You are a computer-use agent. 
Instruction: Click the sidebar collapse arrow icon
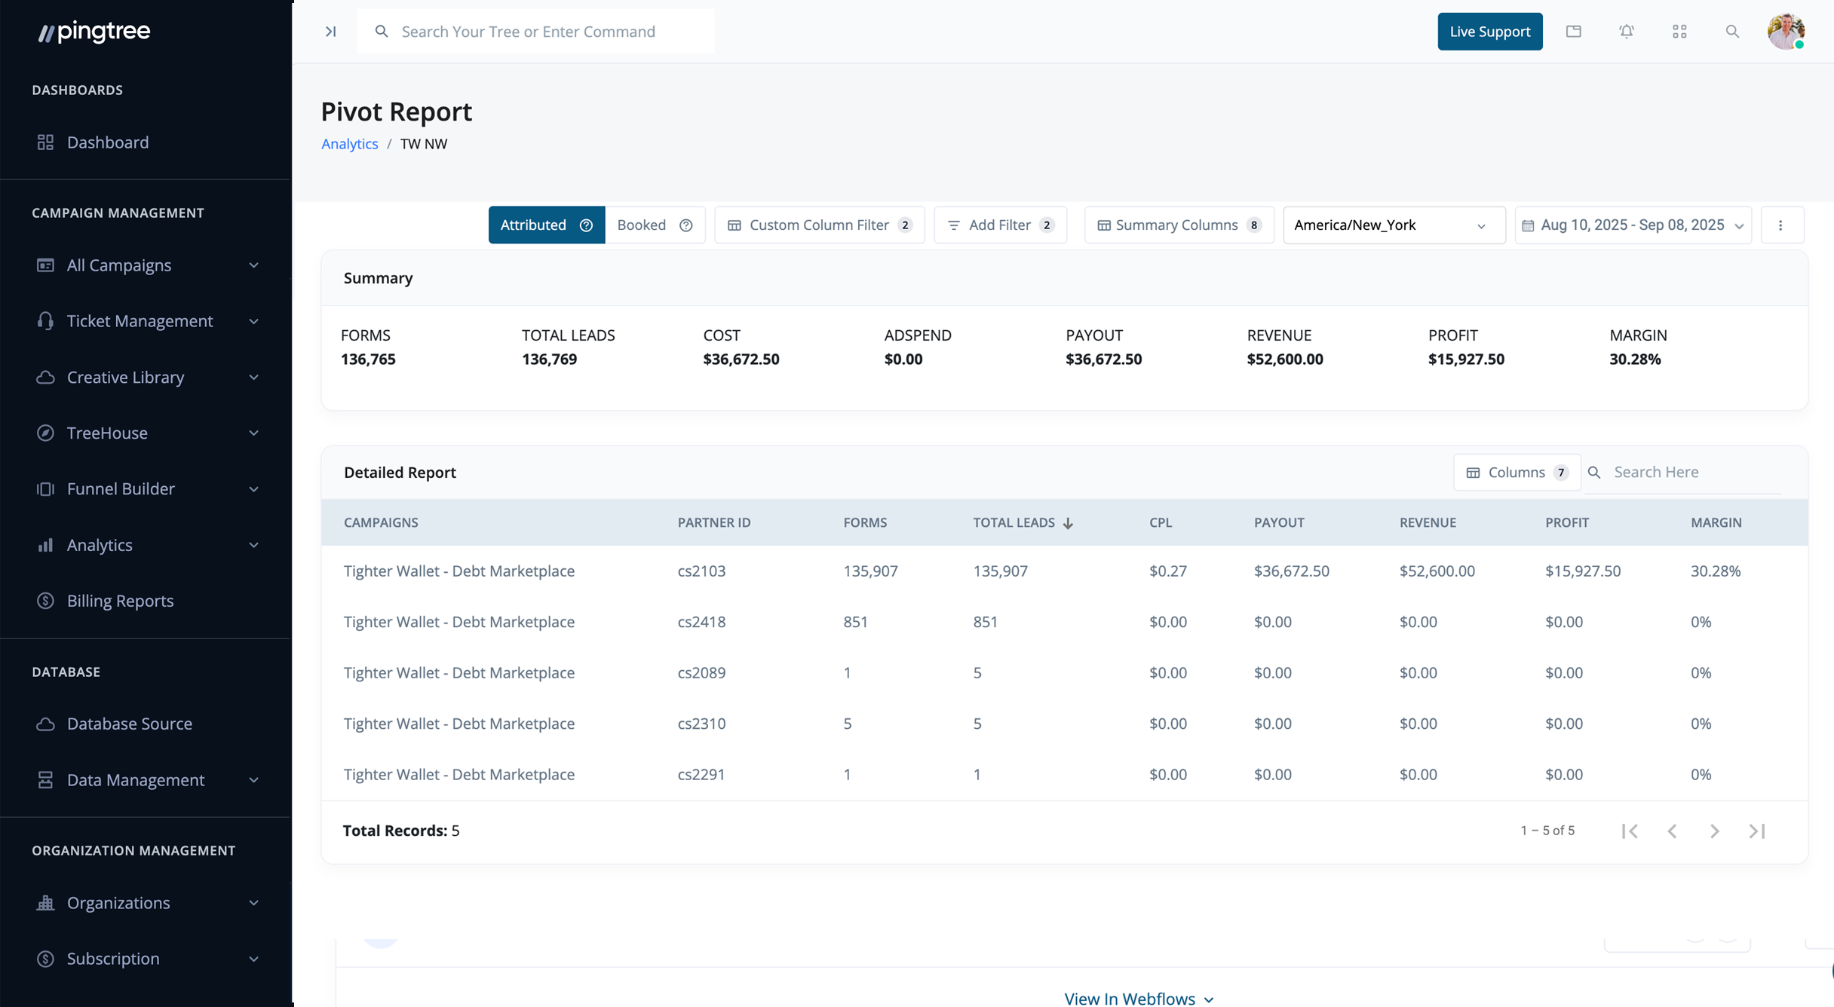coord(330,32)
